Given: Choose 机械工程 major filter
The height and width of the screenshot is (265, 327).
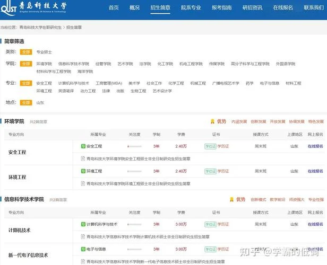Looking at the screenshot, I should coord(198,83).
